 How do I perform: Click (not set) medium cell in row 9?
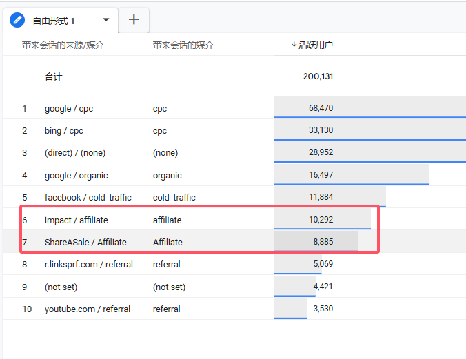pyautogui.click(x=169, y=287)
